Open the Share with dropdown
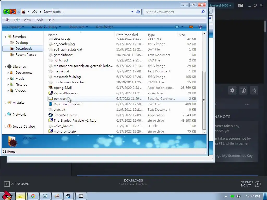This screenshot has width=267, height=200. (78, 27)
